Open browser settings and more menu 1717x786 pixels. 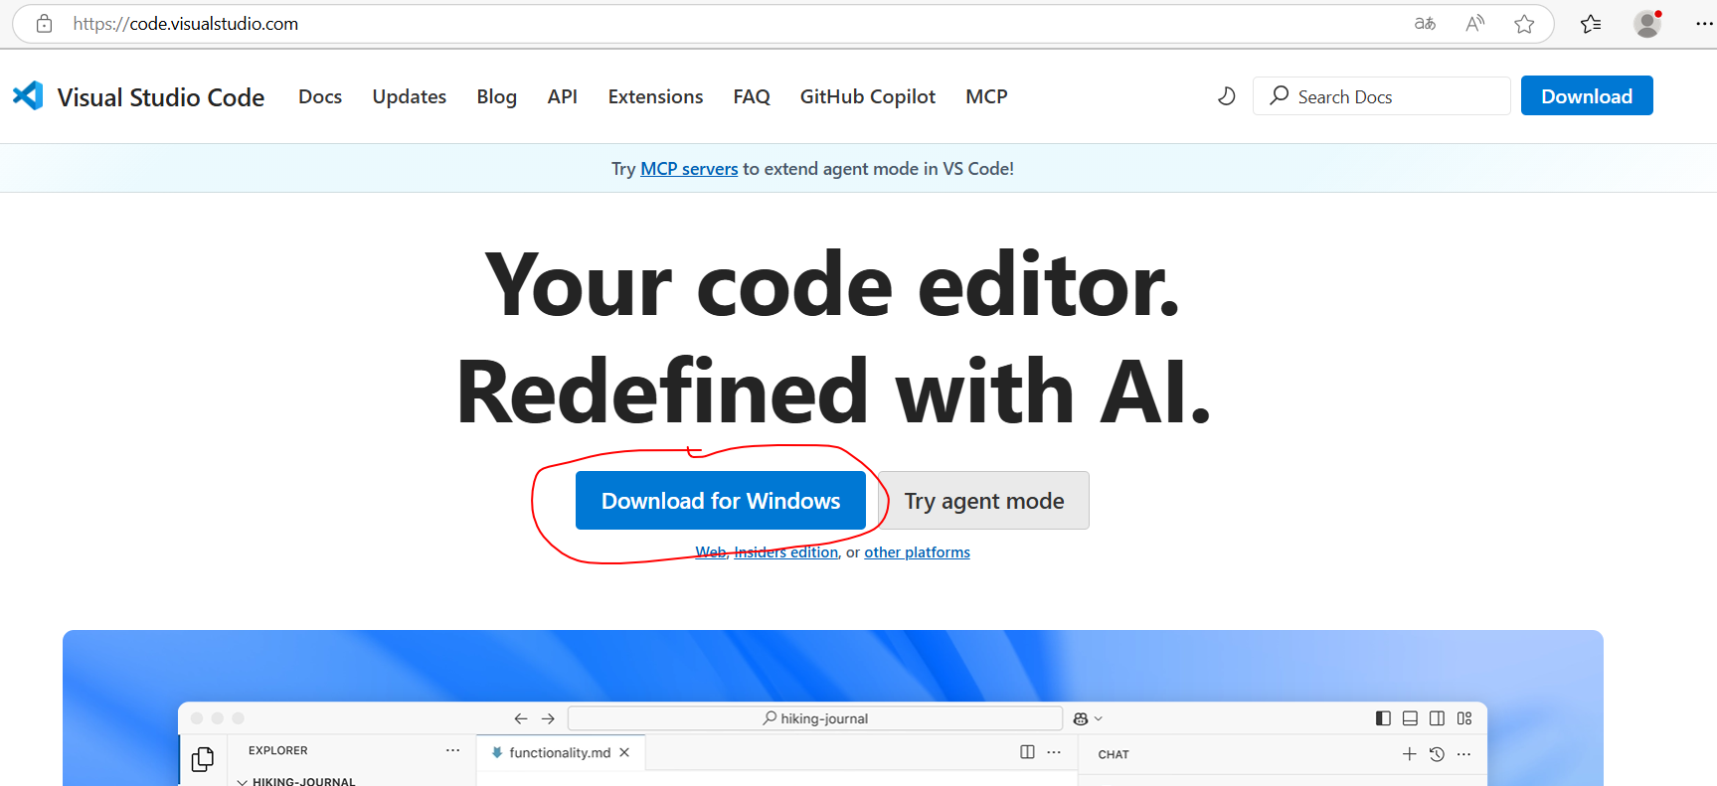(1703, 24)
